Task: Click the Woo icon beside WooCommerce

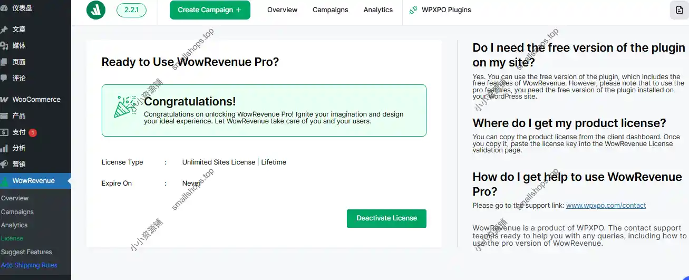Action: (4, 100)
